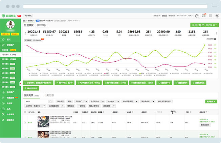This screenshot has height=143, width=221.
Task: Toggle the select-all checkbox in table header
Action: (x=25, y=112)
